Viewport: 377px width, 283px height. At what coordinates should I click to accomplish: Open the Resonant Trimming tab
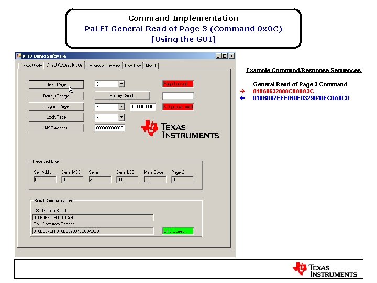click(x=103, y=66)
